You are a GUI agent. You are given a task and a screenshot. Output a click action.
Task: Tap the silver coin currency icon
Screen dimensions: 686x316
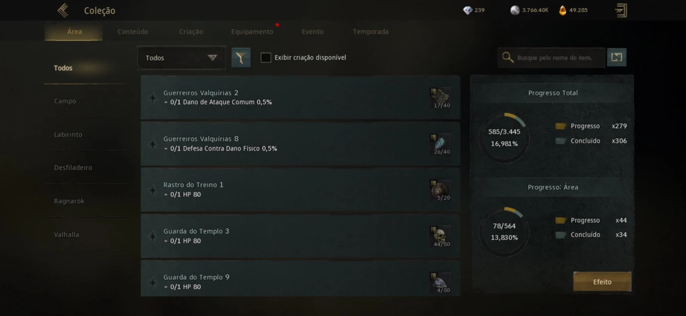514,10
